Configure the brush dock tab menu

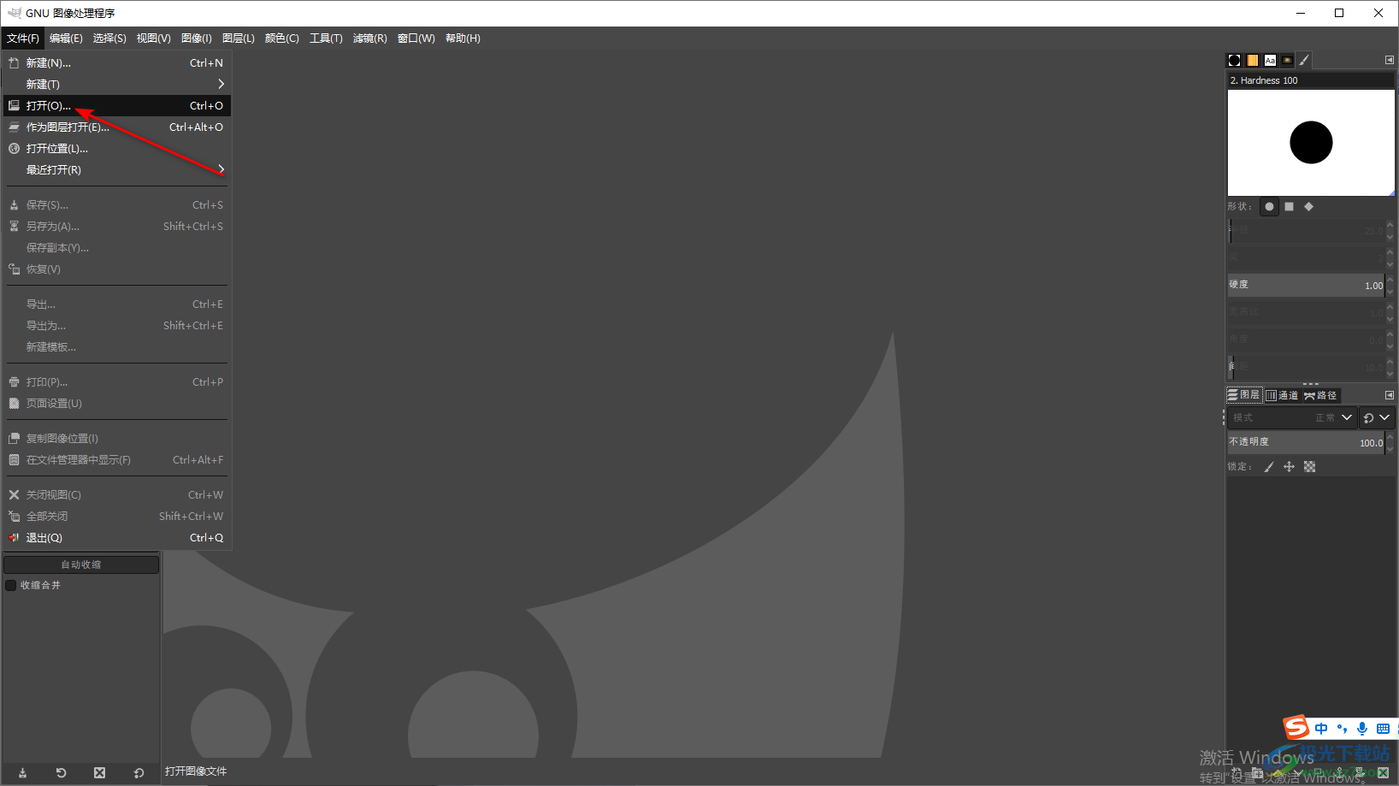(1389, 60)
